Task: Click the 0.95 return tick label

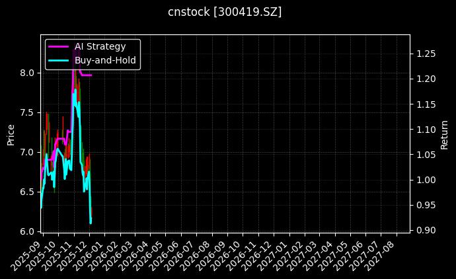Action: 426,205
